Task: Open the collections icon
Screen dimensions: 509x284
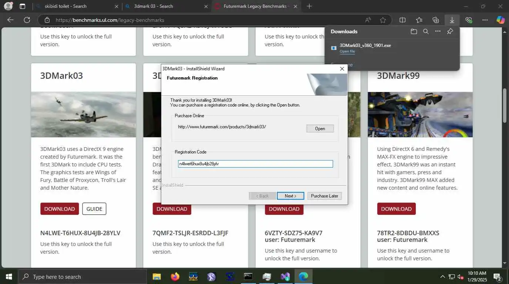Action: (x=436, y=20)
